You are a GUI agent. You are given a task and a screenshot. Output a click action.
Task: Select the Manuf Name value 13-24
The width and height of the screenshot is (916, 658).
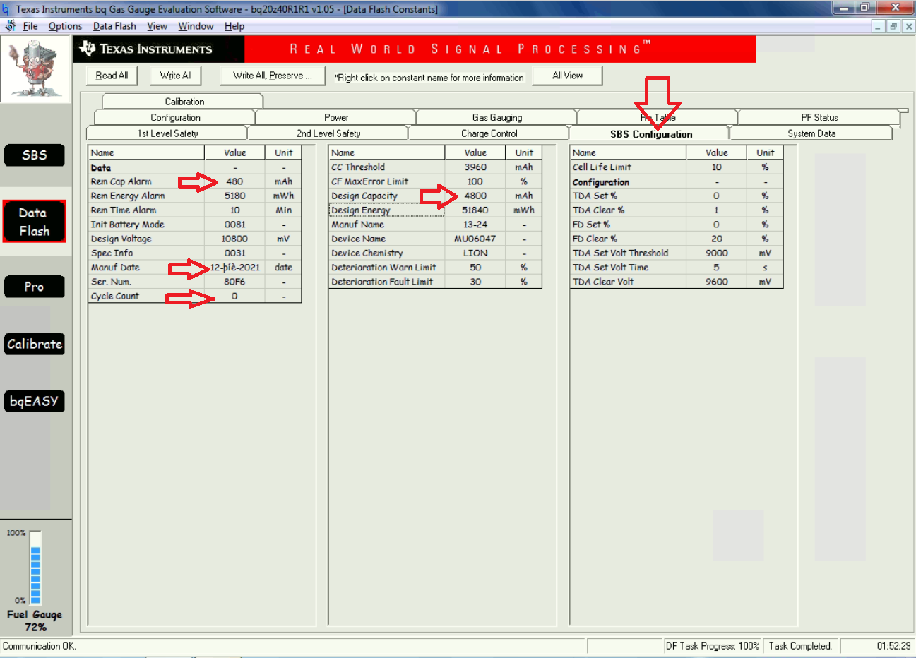475,225
